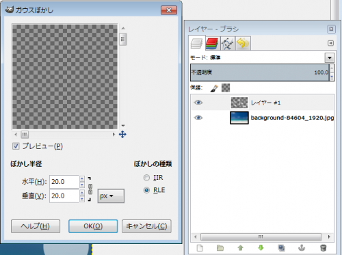This screenshot has width=342, height=255.
Task: Hide the background-84604_1920.jpg layer's eye
Action: (198, 118)
